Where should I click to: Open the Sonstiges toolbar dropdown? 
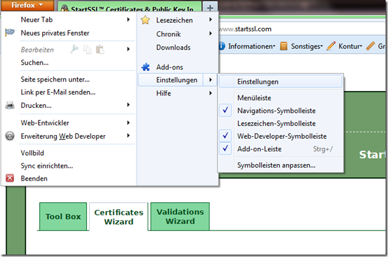tap(302, 46)
